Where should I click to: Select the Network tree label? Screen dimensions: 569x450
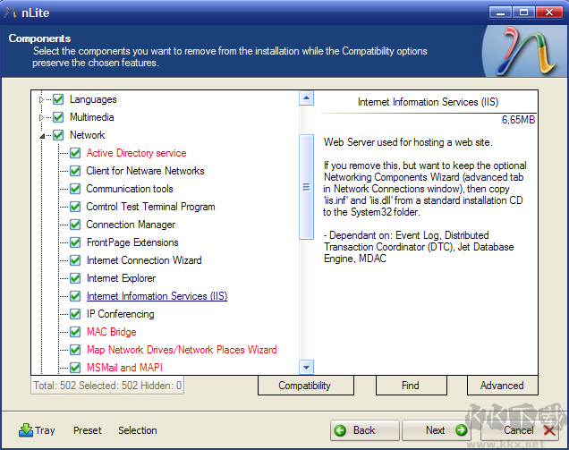click(x=88, y=135)
